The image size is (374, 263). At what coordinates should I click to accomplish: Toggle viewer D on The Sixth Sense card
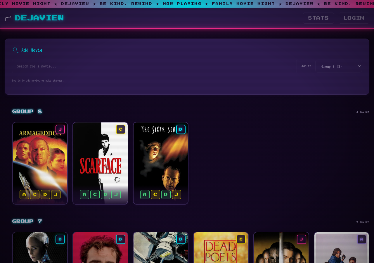pos(166,195)
